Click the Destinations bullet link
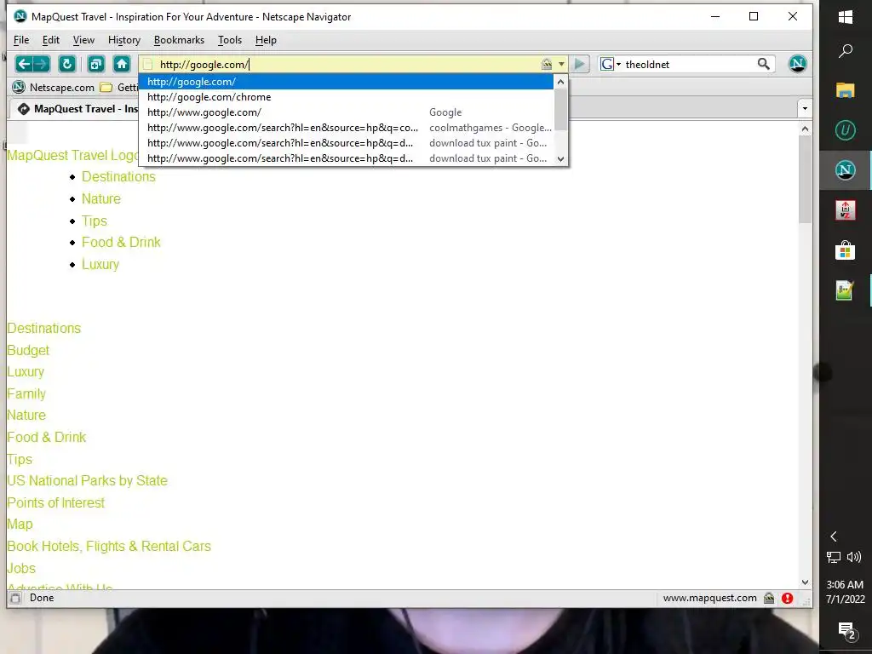The width and height of the screenshot is (872, 654). [x=118, y=177]
